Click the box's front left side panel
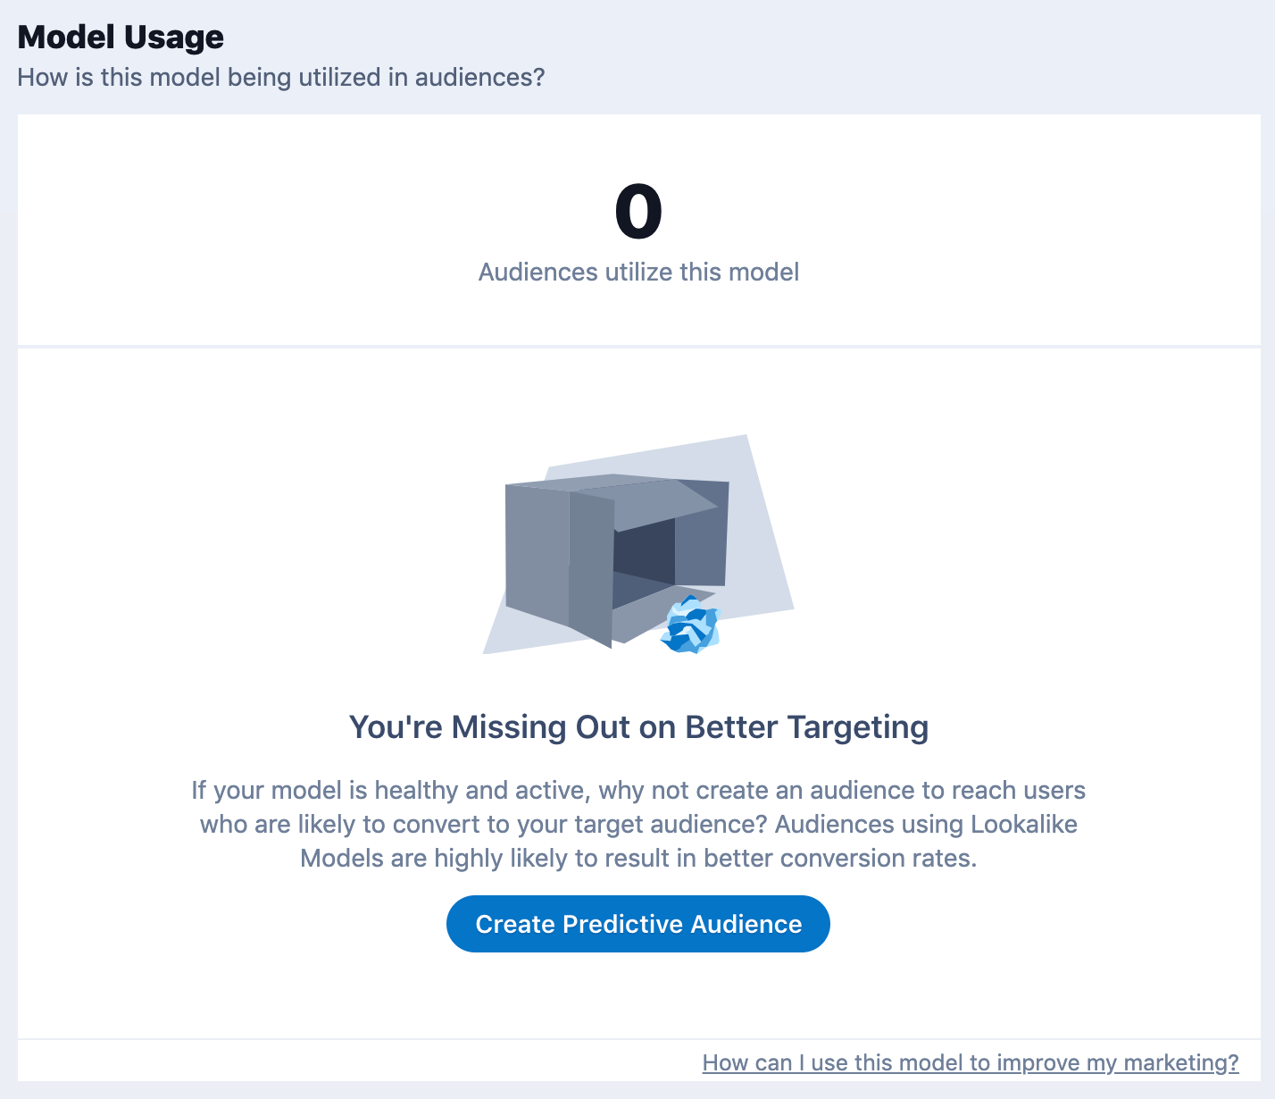This screenshot has height=1099, width=1275. (537, 554)
